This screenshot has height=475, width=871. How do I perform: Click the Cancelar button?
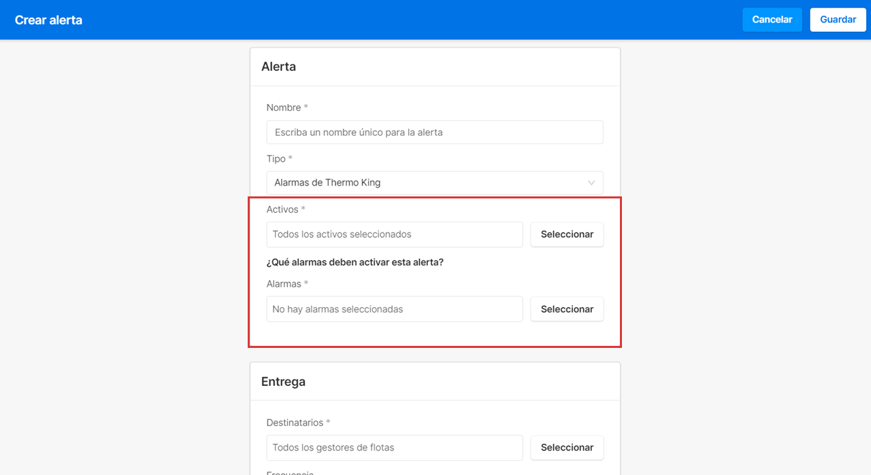[772, 20]
